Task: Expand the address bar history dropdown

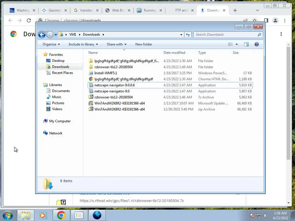Action: pos(181,35)
